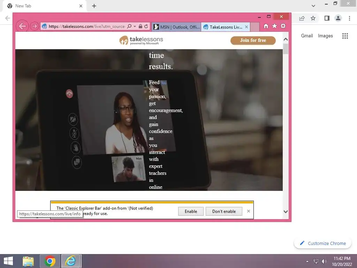Click the IE scrollbar up arrow

(286, 39)
